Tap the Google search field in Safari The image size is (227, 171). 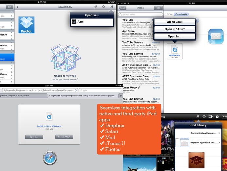click(x=100, y=90)
